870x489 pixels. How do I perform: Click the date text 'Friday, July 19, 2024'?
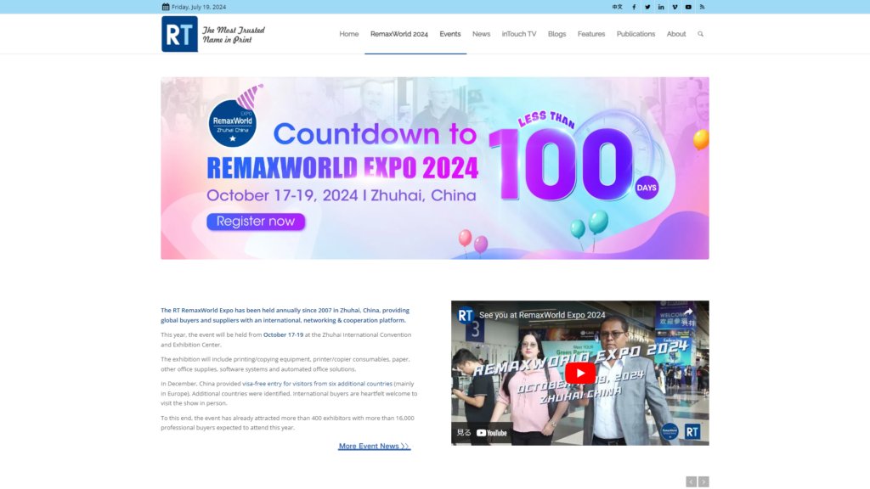199,7
